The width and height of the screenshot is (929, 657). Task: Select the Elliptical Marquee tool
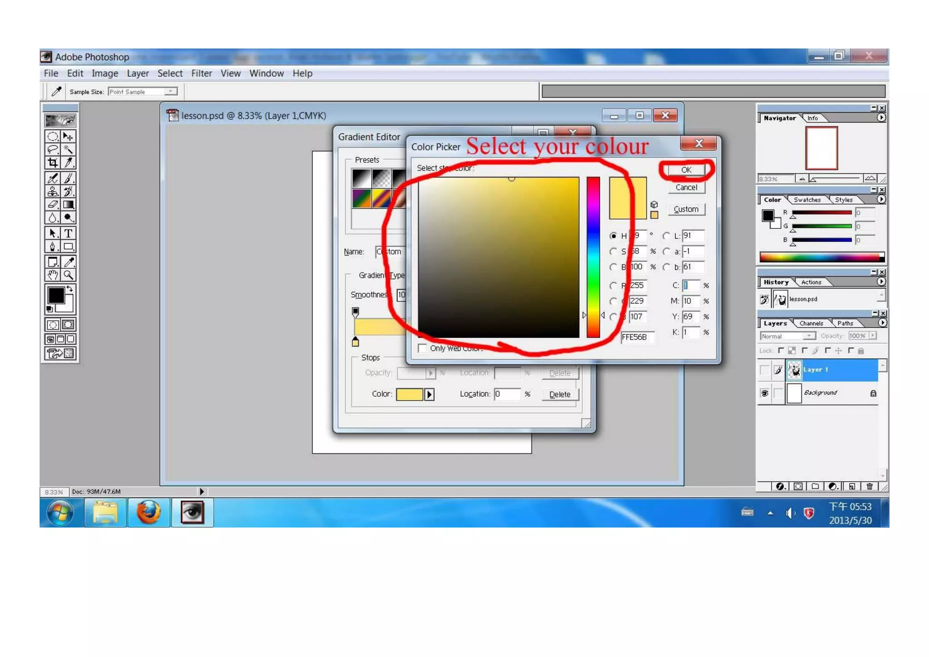click(53, 136)
